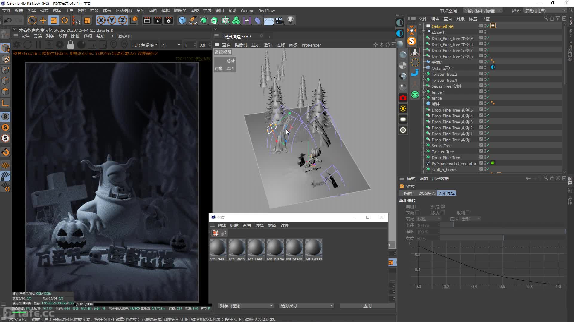Open 云端 in Octane live viewer
Screen dimensions: 574x322
(38, 36)
